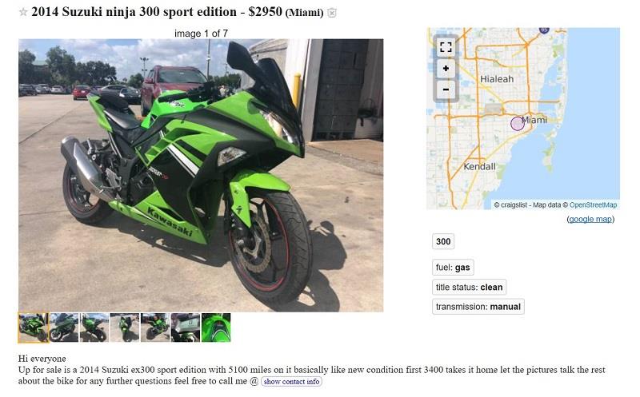View the sixth thumbnail photo
640x397 pixels.
click(x=186, y=328)
